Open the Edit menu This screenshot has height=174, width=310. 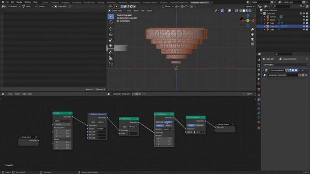pyautogui.click(x=13, y=2)
